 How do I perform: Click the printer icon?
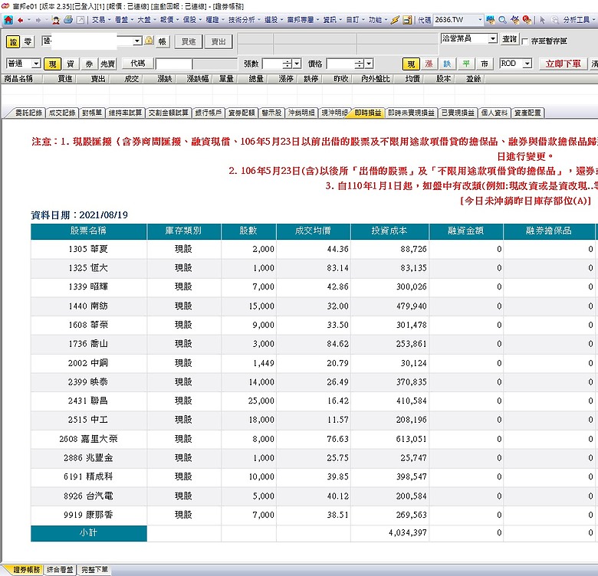point(68,20)
